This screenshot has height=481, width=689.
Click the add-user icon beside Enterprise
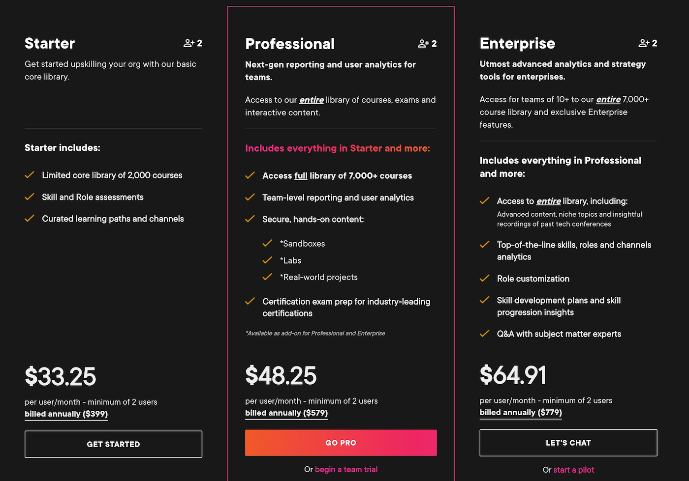(644, 43)
